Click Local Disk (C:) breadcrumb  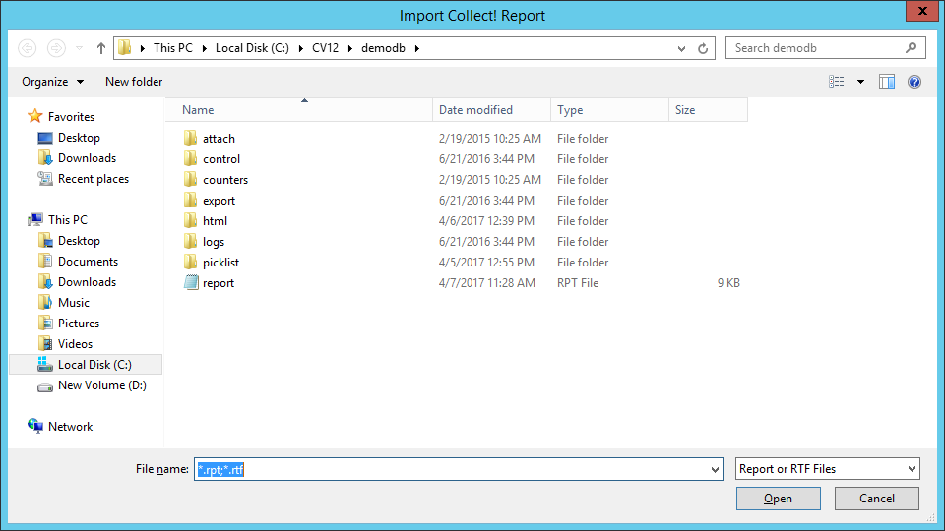pyautogui.click(x=252, y=48)
